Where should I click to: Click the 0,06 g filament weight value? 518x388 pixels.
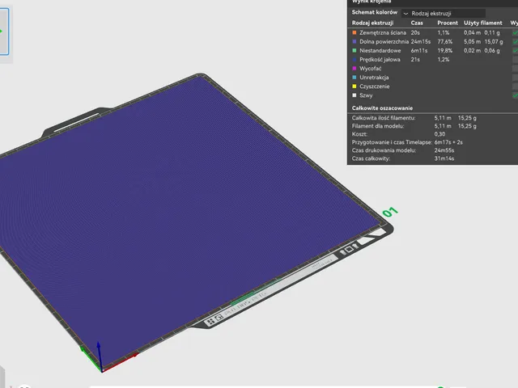[x=492, y=50]
